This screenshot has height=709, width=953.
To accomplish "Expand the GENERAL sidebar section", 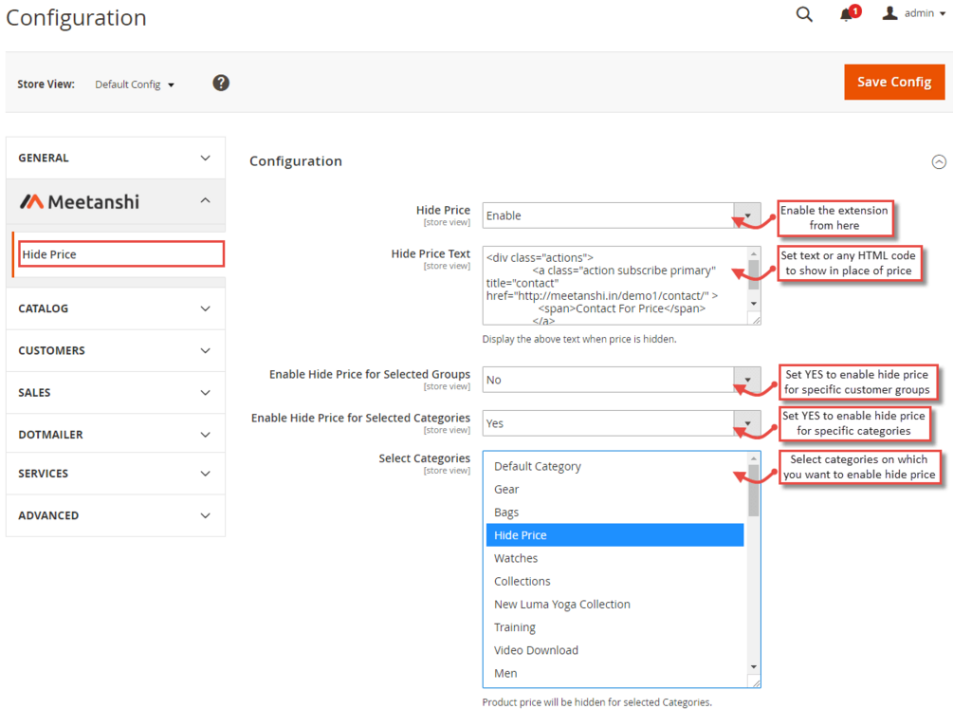I will 116,158.
